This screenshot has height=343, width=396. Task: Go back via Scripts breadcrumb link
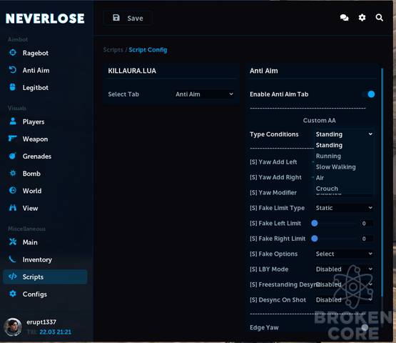click(113, 50)
